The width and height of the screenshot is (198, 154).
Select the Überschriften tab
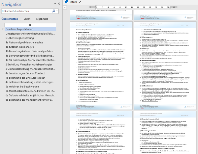pyautogui.click(x=10, y=19)
